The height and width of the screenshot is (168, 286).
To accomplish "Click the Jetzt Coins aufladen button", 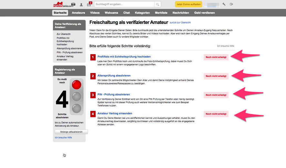I will (x=189, y=4).
